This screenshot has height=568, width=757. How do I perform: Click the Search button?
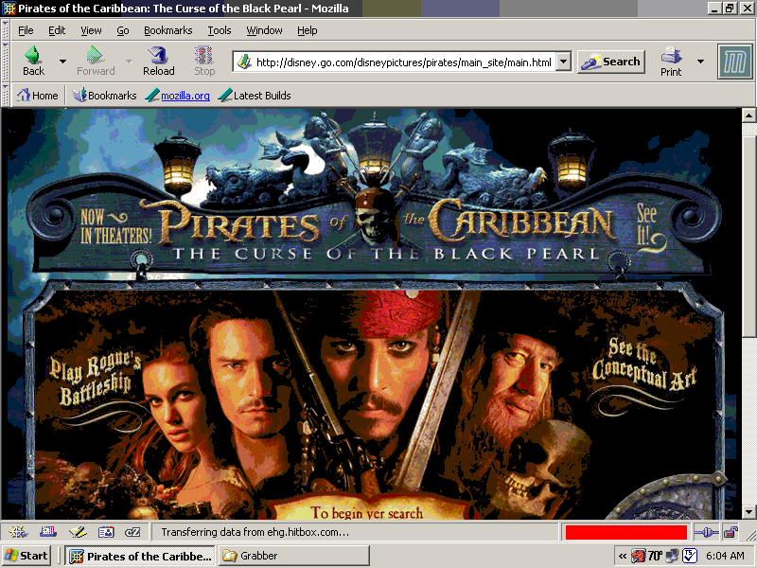611,62
